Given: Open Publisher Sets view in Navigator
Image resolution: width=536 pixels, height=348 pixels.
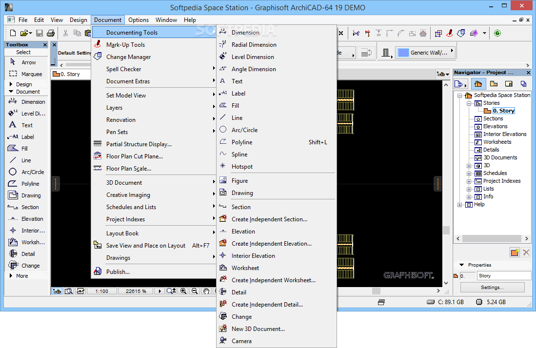Looking at the screenshot, I should click(x=523, y=84).
